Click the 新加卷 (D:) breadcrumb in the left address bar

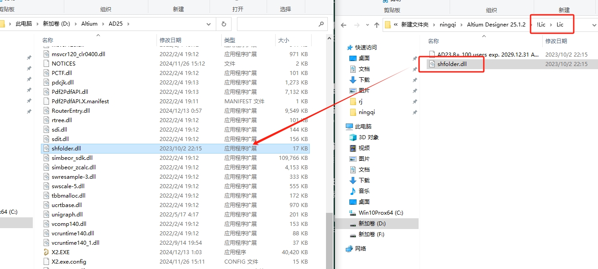pyautogui.click(x=57, y=24)
